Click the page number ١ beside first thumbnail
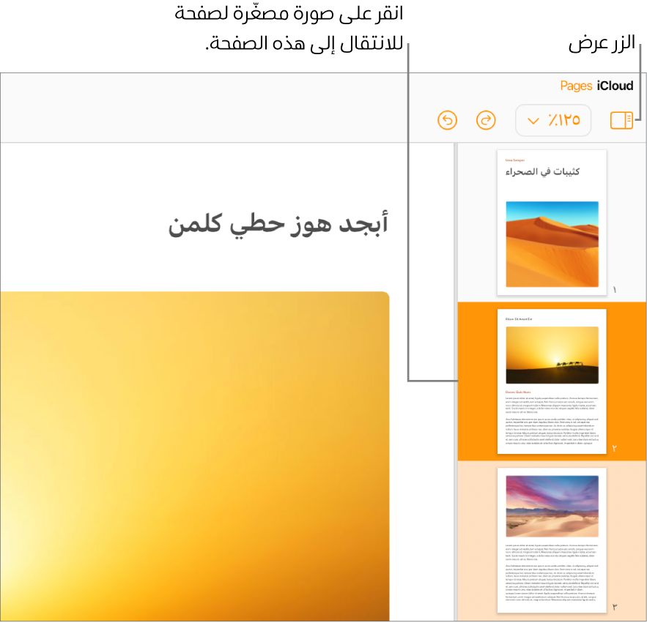The image size is (647, 623). coord(614,290)
